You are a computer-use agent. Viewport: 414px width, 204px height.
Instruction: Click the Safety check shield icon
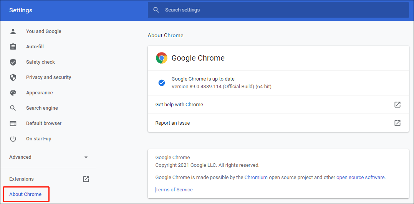(13, 62)
